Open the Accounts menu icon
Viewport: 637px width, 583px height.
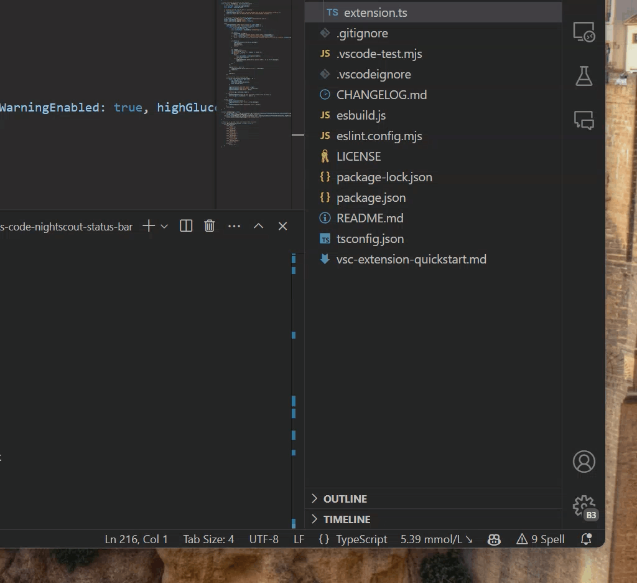(584, 462)
